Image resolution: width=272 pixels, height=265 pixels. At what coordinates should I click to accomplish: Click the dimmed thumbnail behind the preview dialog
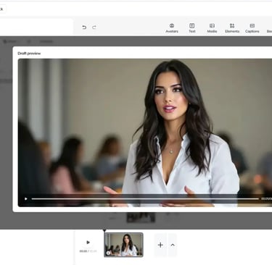click(x=141, y=217)
